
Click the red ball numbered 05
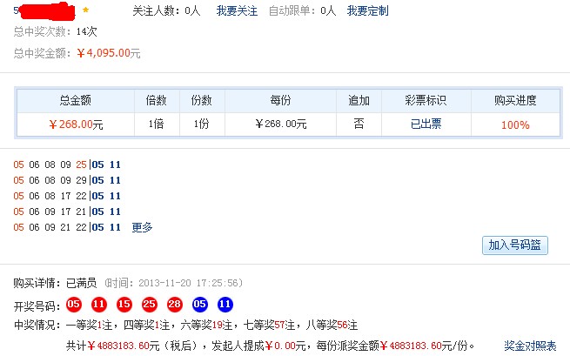click(73, 305)
